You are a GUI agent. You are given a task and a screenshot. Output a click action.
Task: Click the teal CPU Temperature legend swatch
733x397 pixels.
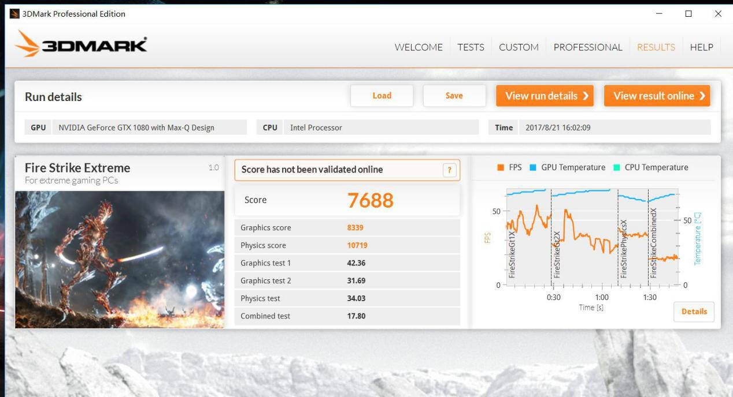coord(616,168)
